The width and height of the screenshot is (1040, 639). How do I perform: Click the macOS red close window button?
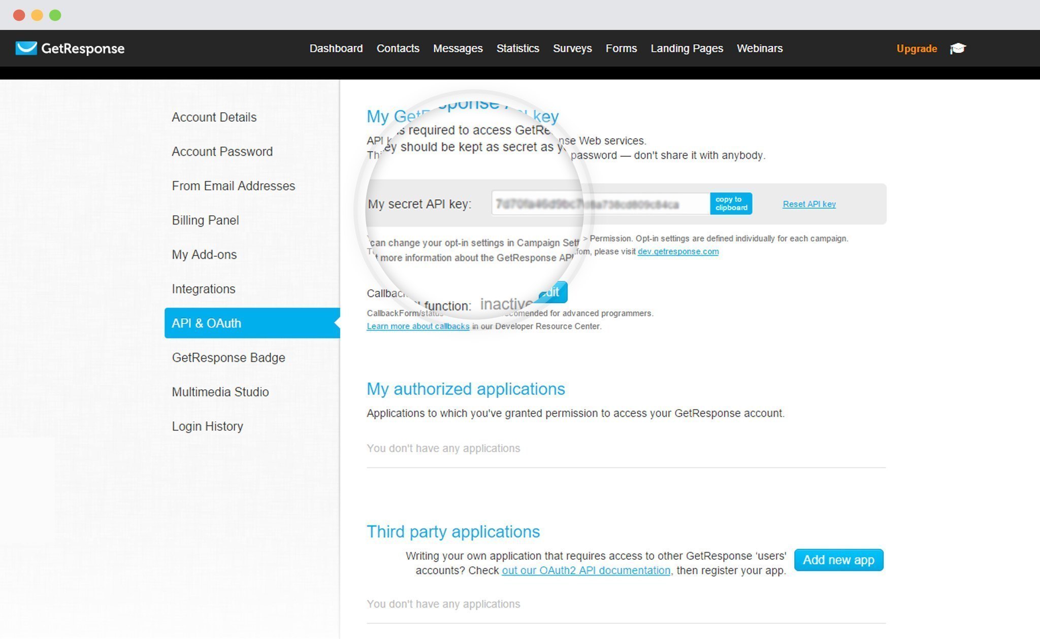click(x=19, y=15)
